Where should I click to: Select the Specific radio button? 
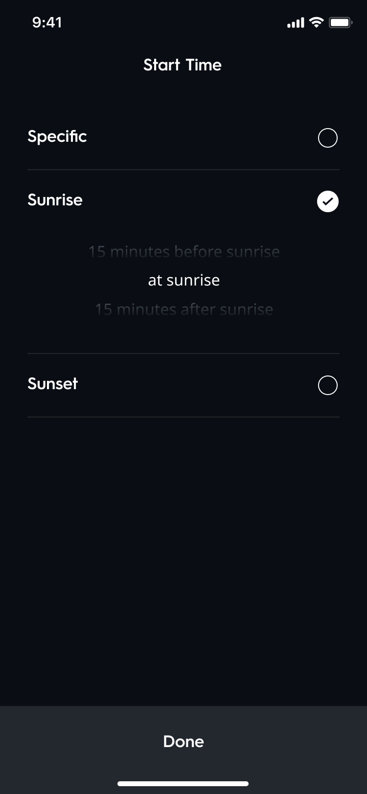click(x=328, y=138)
